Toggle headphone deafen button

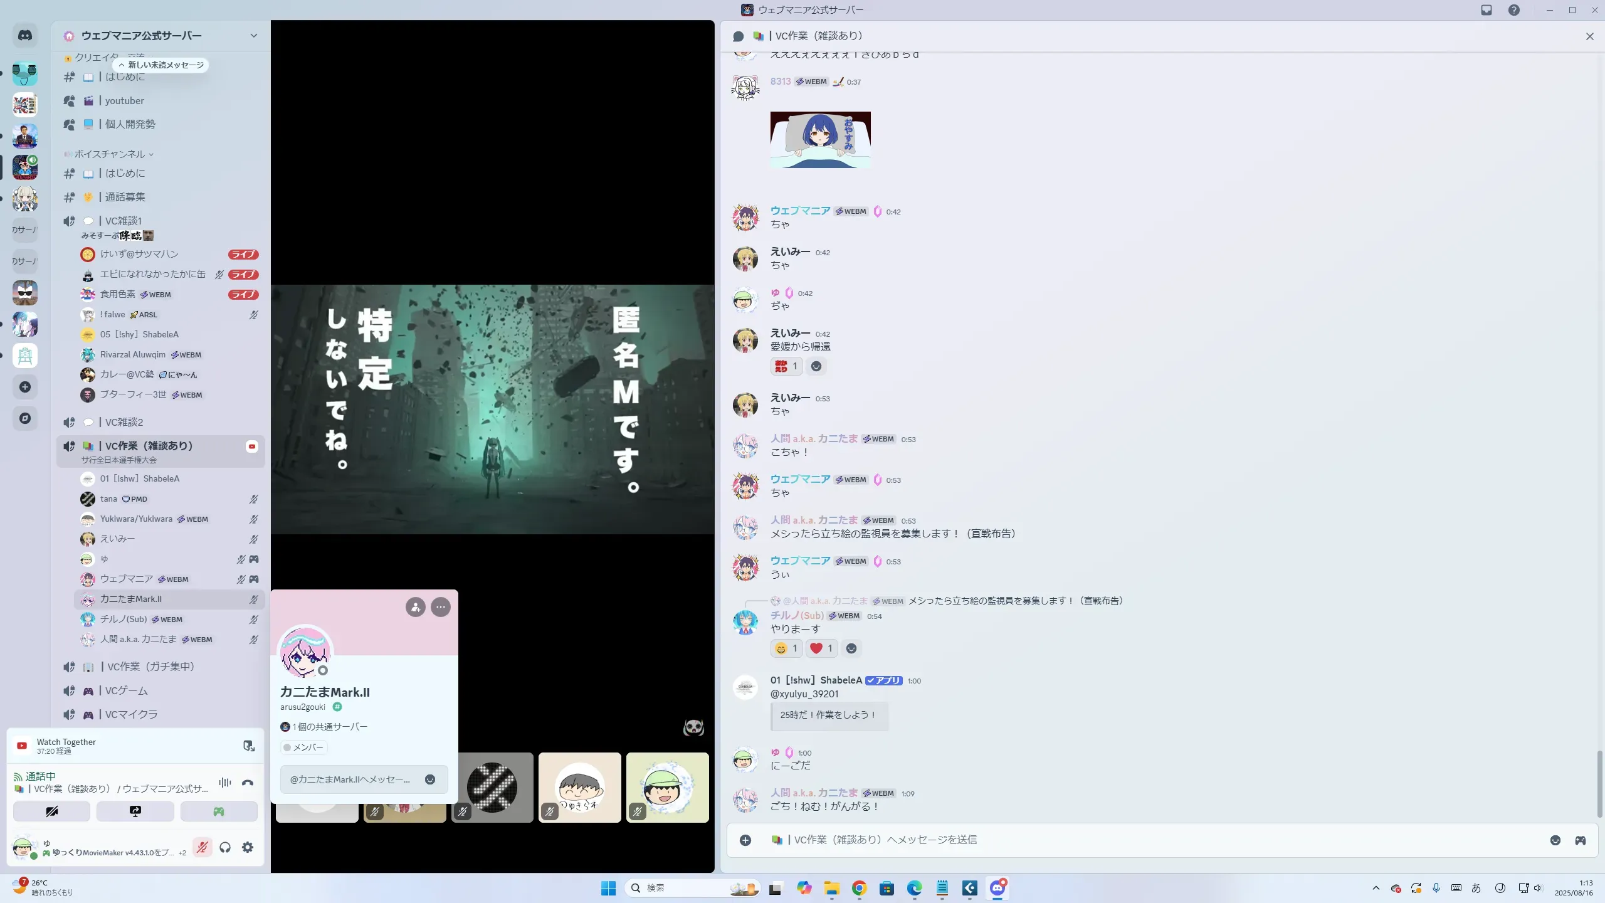click(225, 847)
